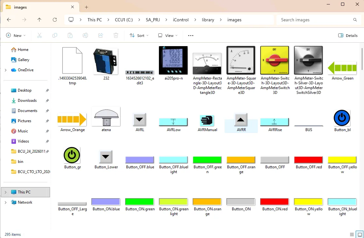
Task: Select the Button_OFF.yellow swatch image
Action: coord(342,165)
